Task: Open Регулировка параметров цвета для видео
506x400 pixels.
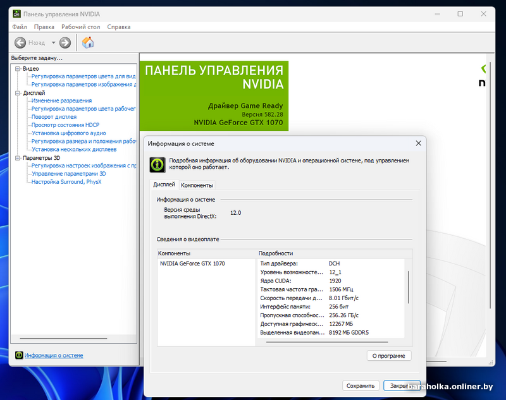Action: [x=83, y=76]
